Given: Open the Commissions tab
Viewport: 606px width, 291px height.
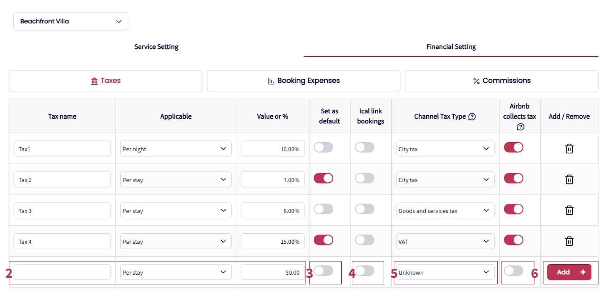Looking at the screenshot, I should pos(501,81).
